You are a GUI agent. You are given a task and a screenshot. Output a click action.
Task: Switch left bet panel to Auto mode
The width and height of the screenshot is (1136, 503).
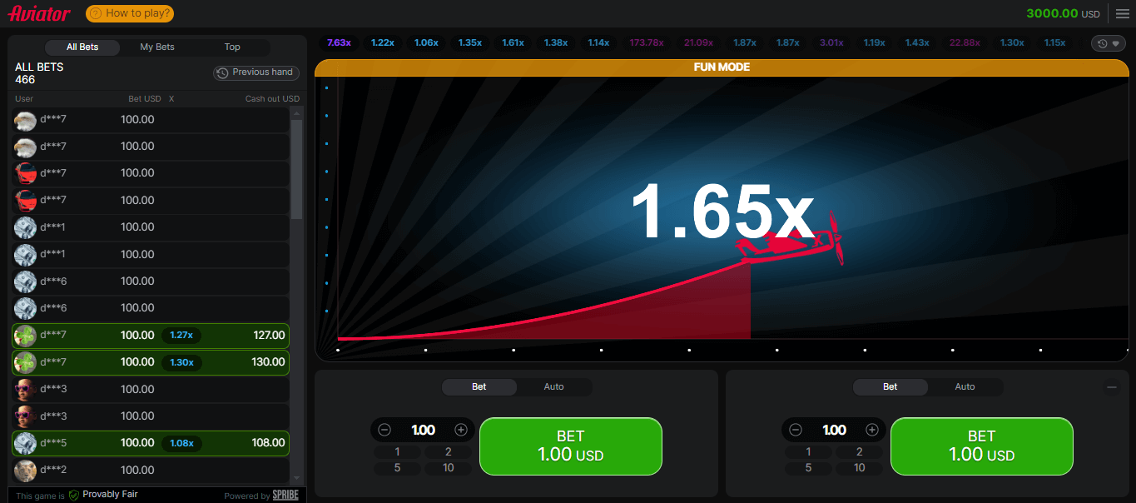click(x=553, y=387)
